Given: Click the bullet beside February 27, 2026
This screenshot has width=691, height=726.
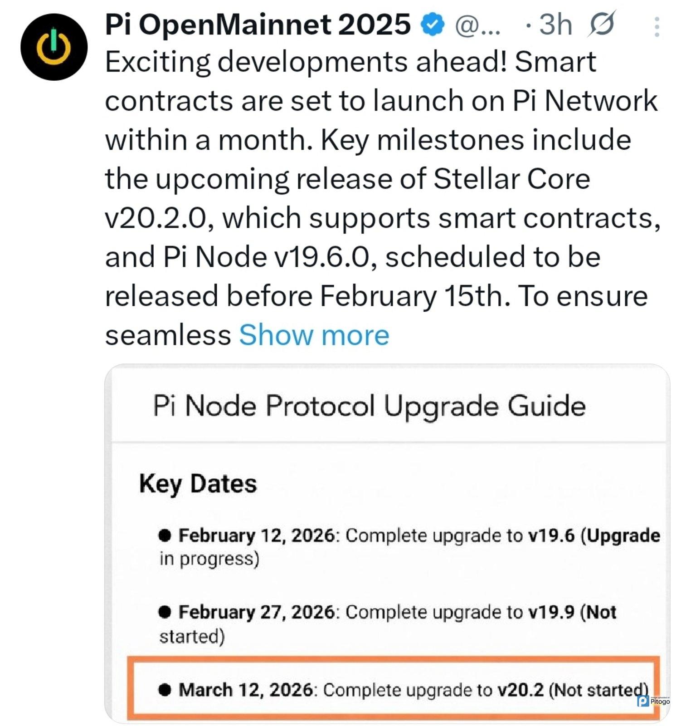Looking at the screenshot, I should click(x=165, y=612).
